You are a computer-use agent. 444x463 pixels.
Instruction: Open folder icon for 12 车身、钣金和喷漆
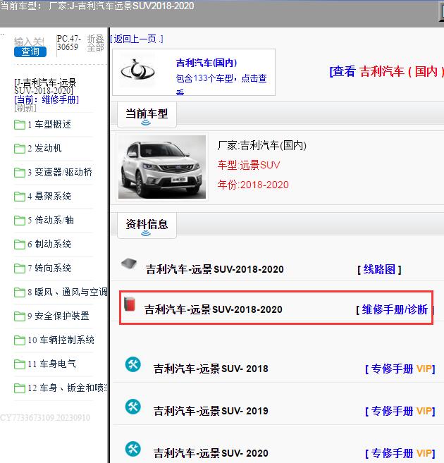click(20, 388)
